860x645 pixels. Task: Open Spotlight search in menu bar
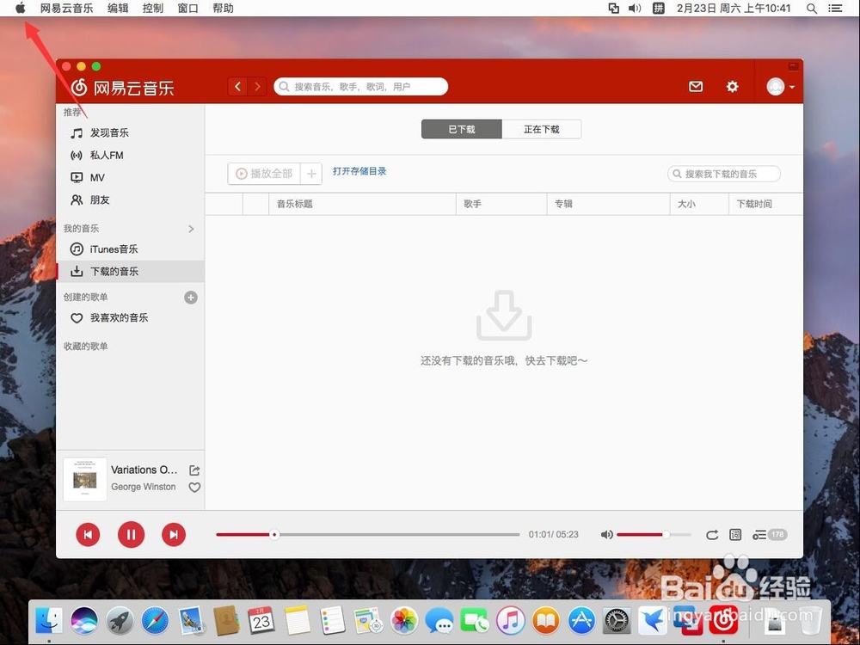tap(812, 9)
